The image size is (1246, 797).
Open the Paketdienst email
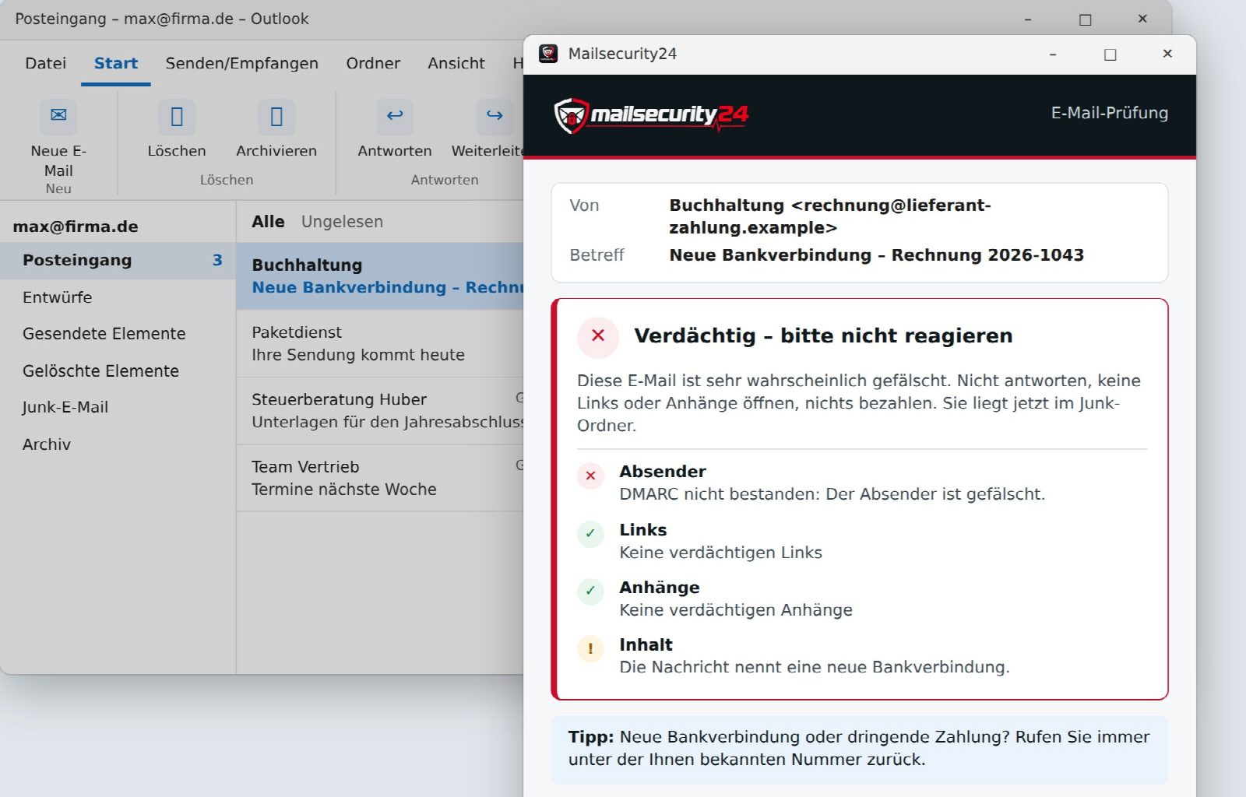coord(380,344)
